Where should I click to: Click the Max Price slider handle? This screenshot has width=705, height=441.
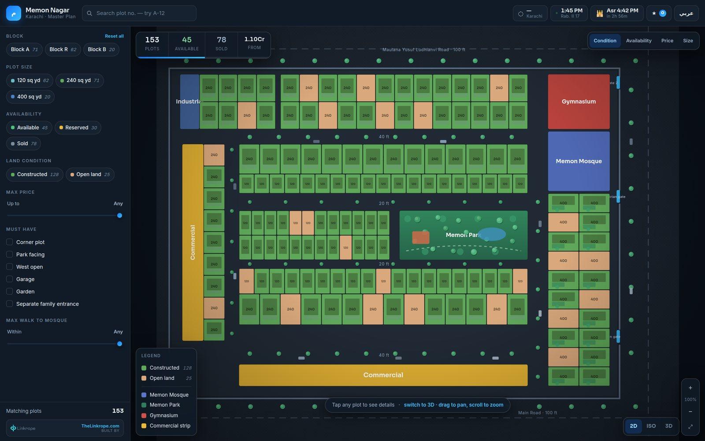click(x=119, y=216)
